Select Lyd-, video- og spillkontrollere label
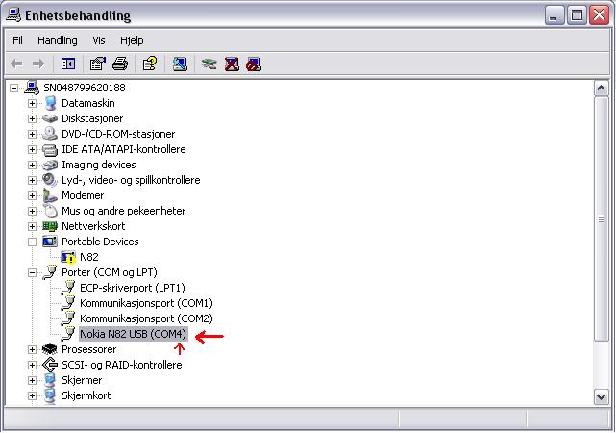Image resolution: width=616 pixels, height=433 pixels. (x=131, y=180)
